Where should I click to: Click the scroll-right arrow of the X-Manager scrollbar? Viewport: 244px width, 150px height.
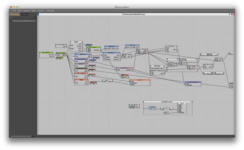[x=35, y=136]
